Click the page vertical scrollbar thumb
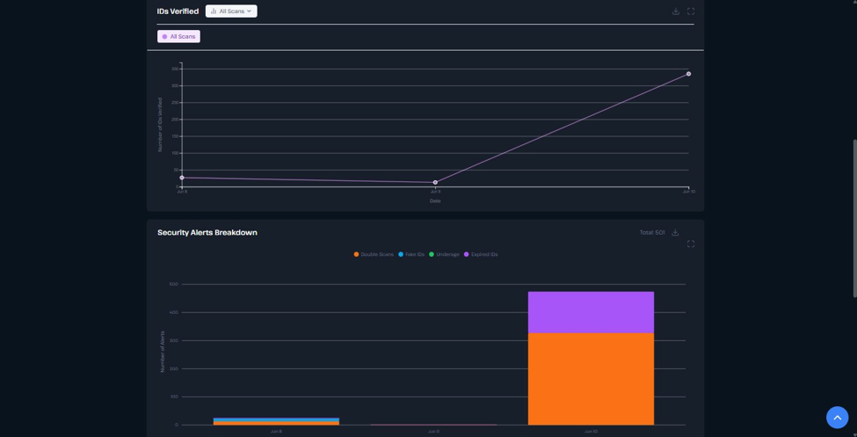The image size is (857, 437). (x=854, y=218)
